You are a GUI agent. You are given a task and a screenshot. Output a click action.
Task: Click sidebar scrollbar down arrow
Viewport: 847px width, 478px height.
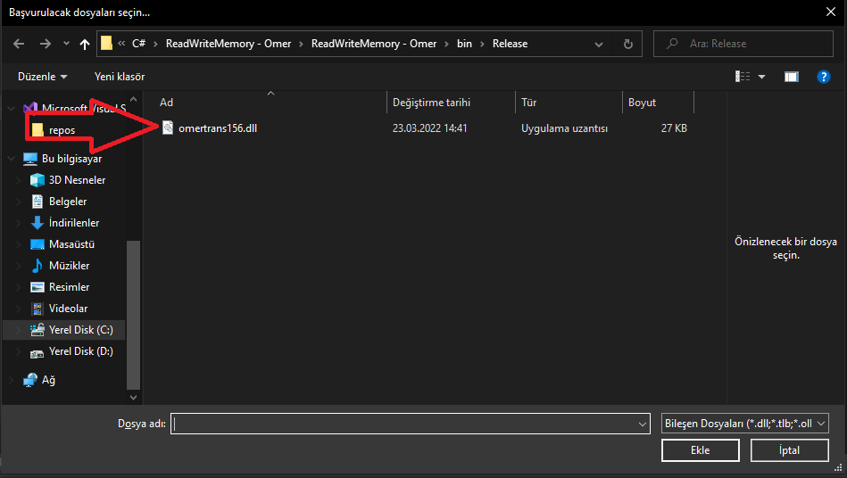click(x=133, y=398)
